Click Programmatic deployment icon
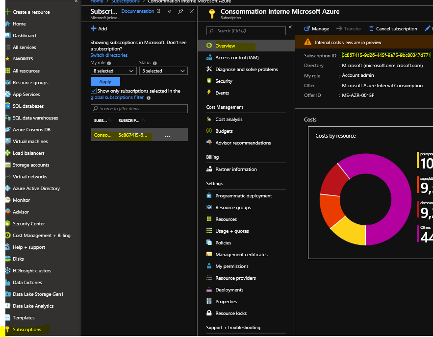433x337 pixels. pos(209,195)
